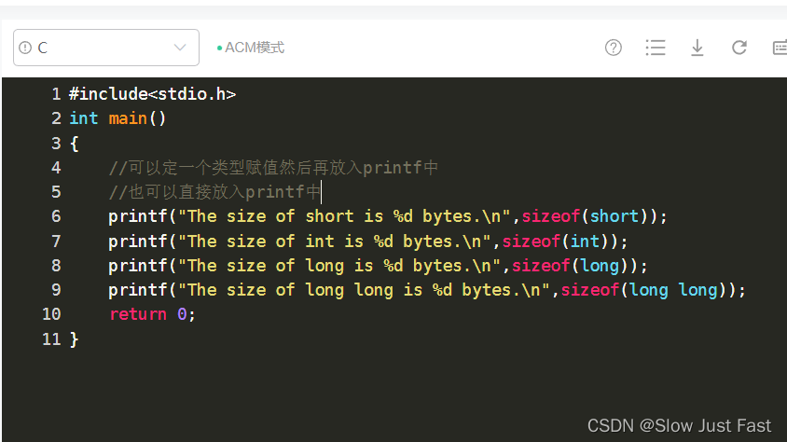Click the return 0; statement
787x442 pixels.
pos(152,314)
